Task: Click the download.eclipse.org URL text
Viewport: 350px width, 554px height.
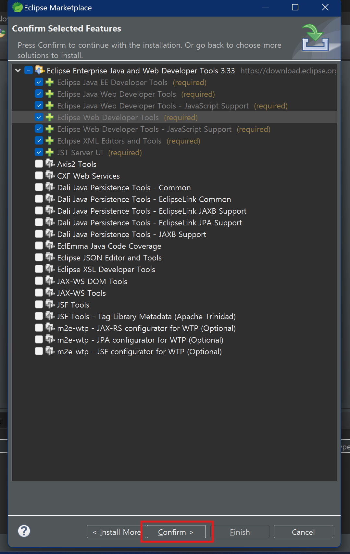Action: (x=288, y=71)
